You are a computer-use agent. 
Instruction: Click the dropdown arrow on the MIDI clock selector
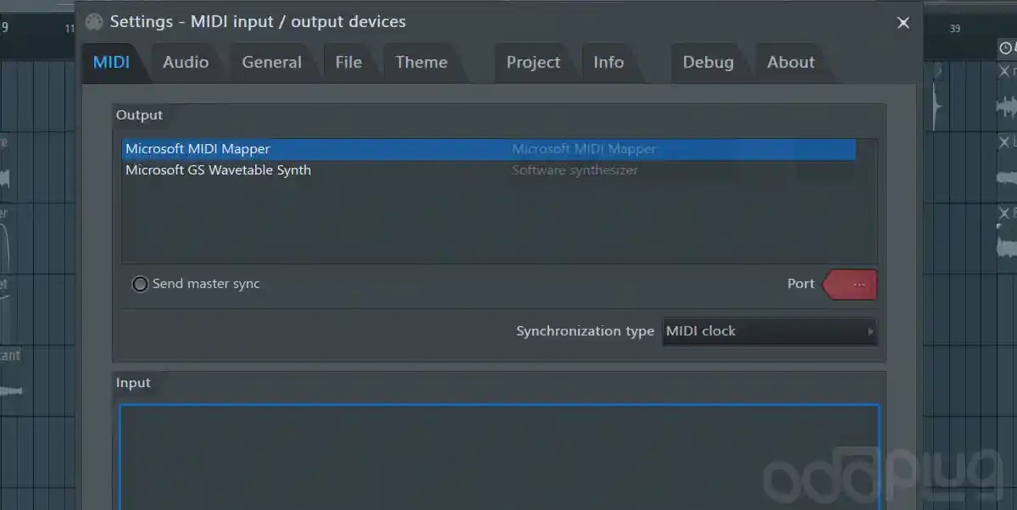870,331
